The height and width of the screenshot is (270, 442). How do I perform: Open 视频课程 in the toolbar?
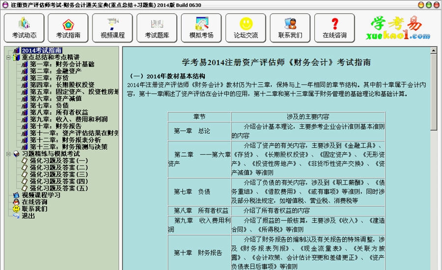click(112, 28)
